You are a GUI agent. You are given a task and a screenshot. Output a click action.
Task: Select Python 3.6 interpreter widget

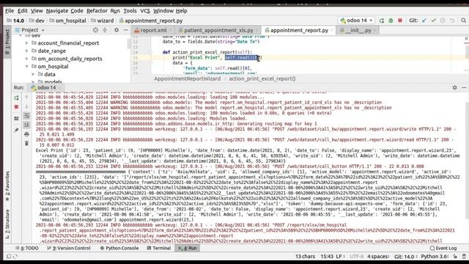(x=435, y=256)
